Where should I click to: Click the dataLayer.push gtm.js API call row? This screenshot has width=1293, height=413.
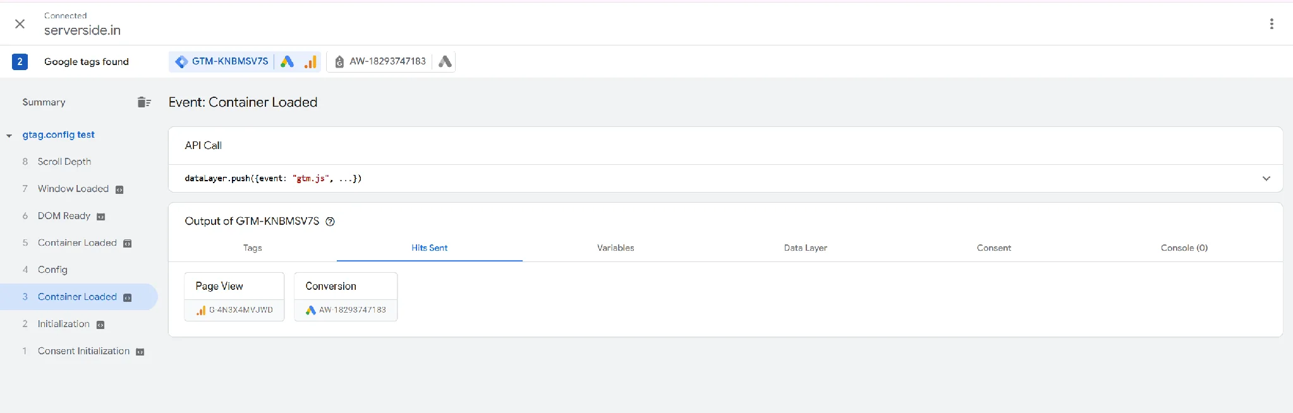[x=725, y=178]
